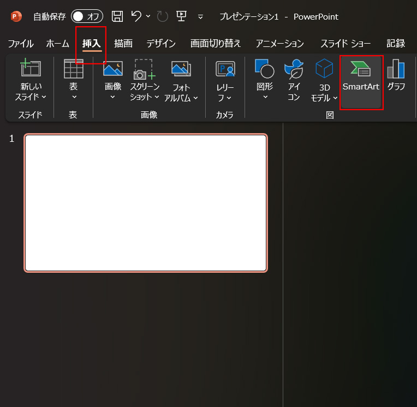Expand the レリーフ dropdown chevron
417x407 pixels.
pyautogui.click(x=229, y=98)
